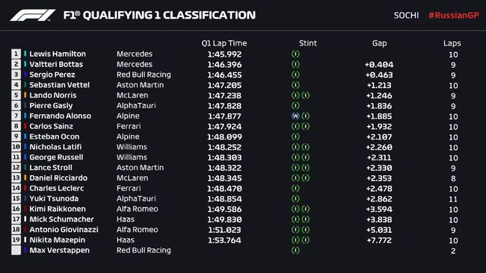
Task: Click the Ferrari red color bar beside Sainz
Action: [25, 126]
